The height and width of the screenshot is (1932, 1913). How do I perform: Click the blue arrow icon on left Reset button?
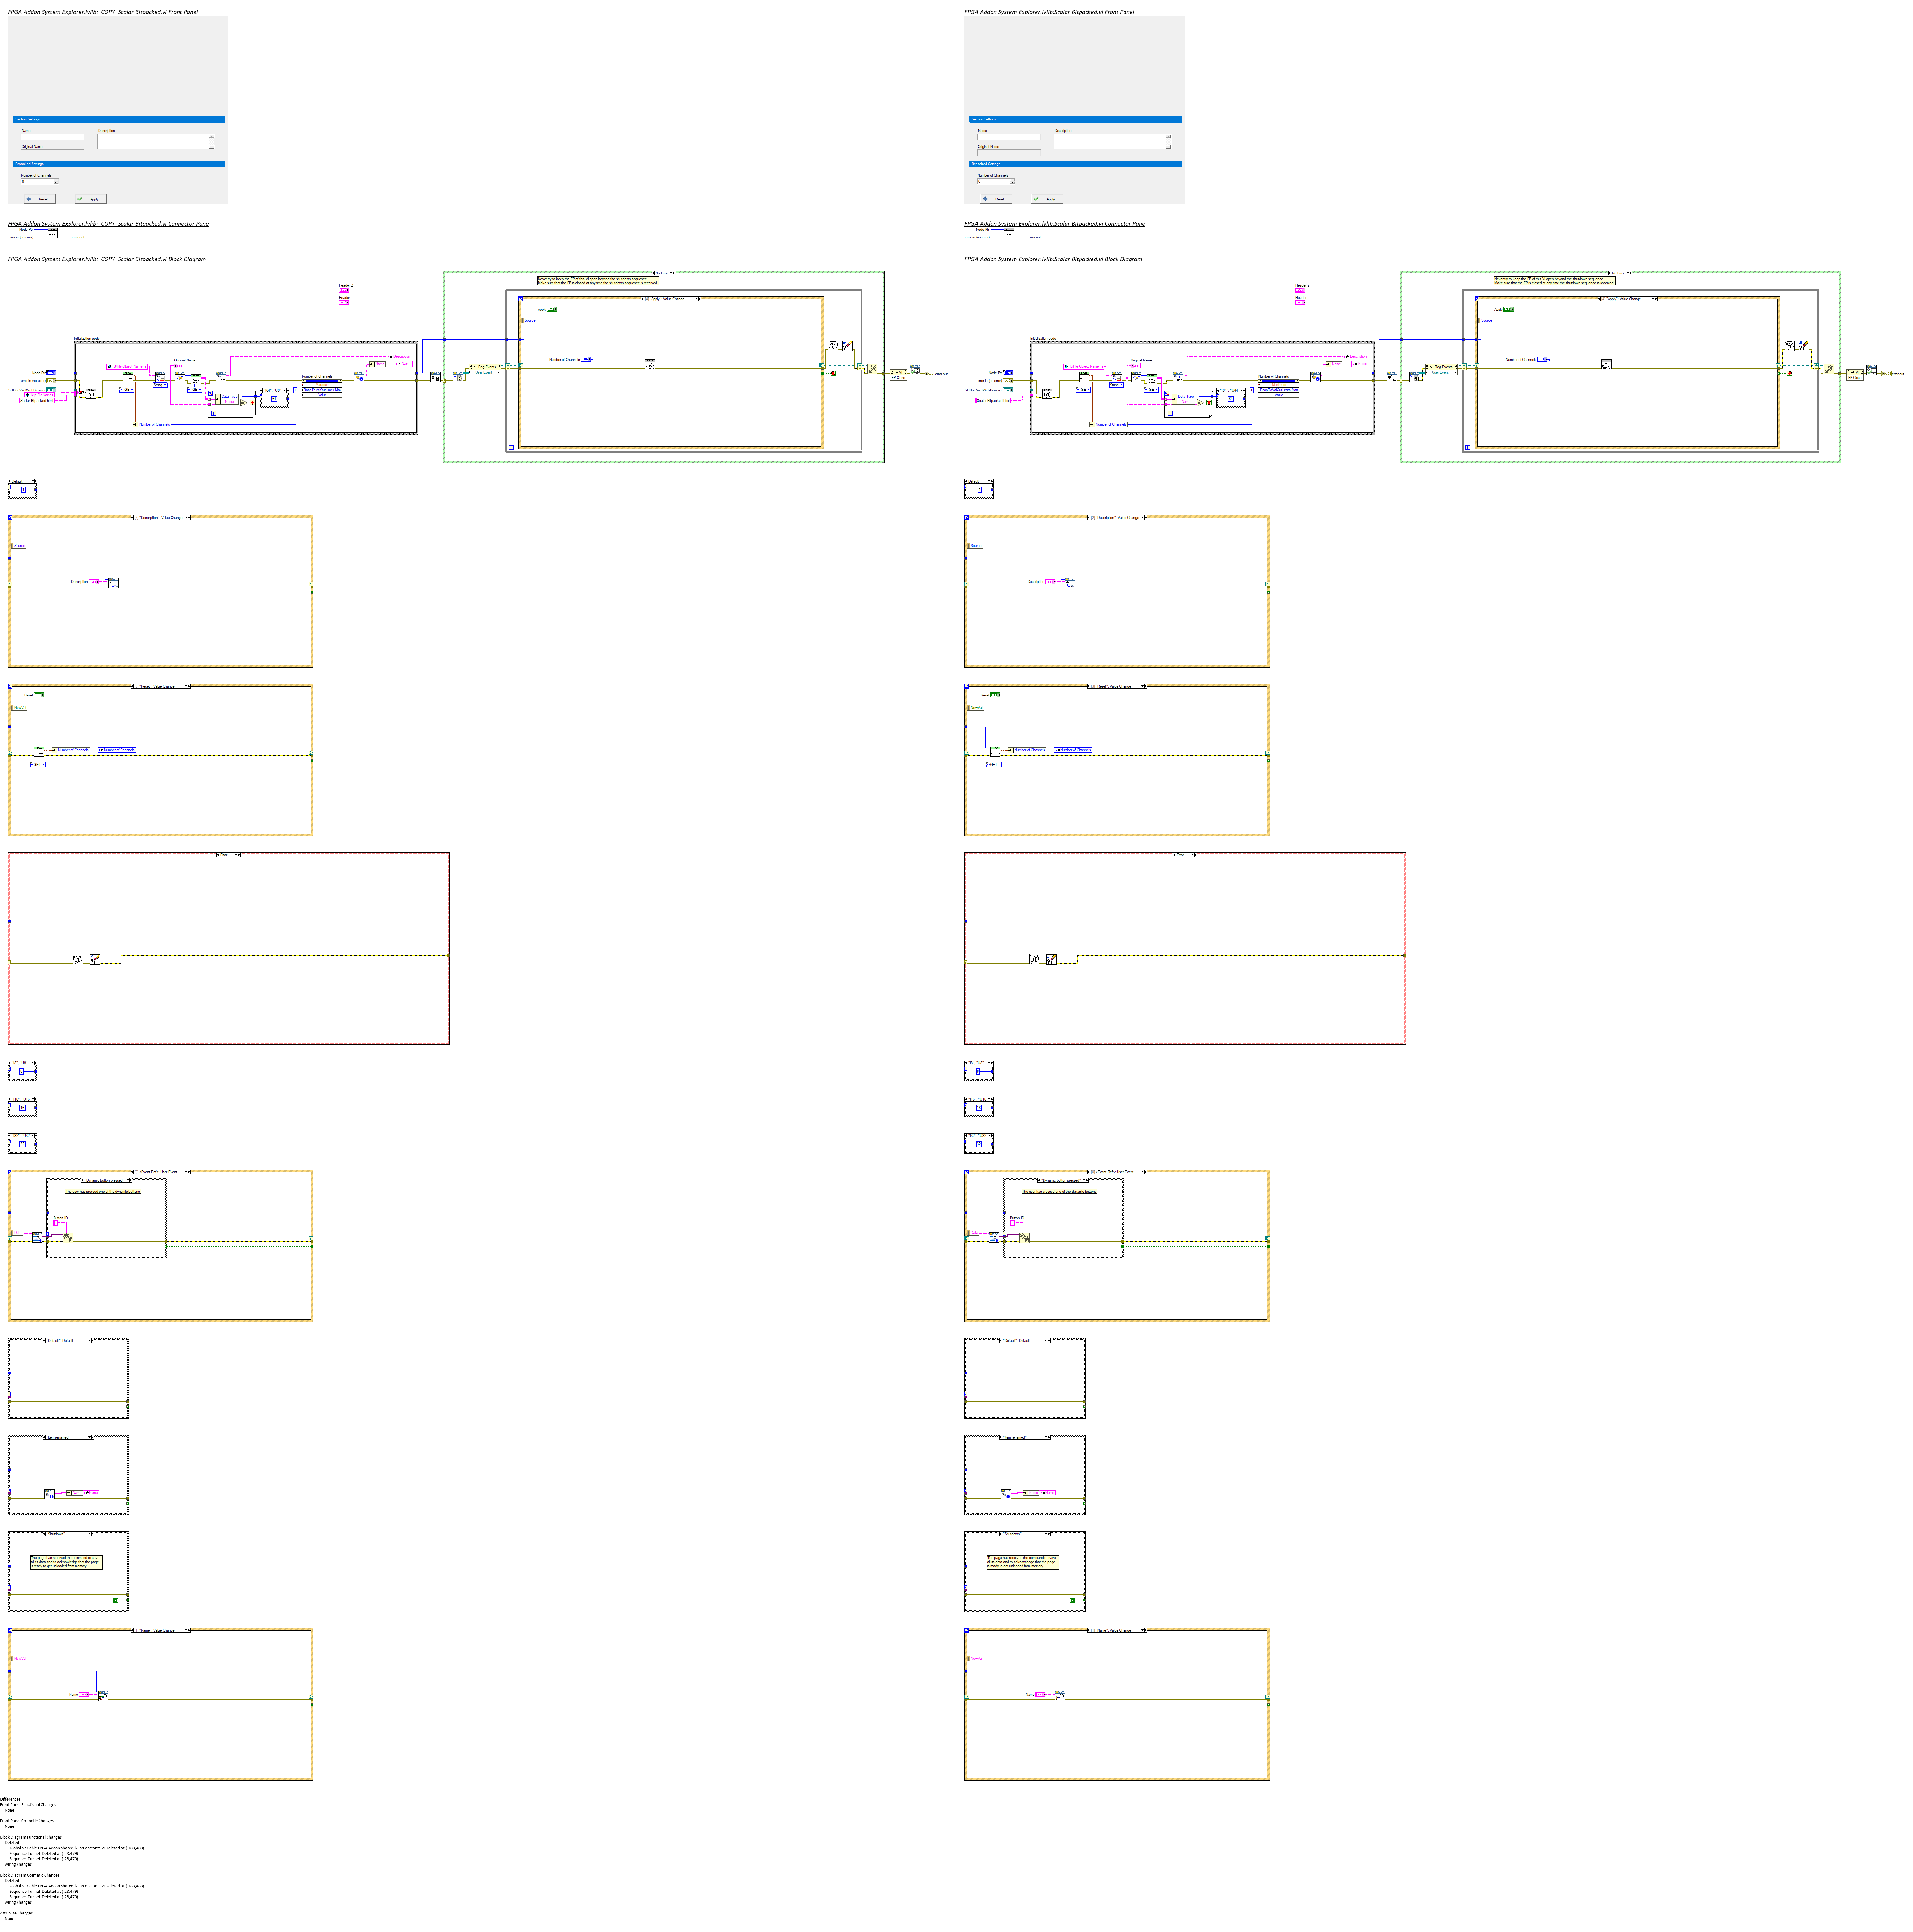pos(29,199)
